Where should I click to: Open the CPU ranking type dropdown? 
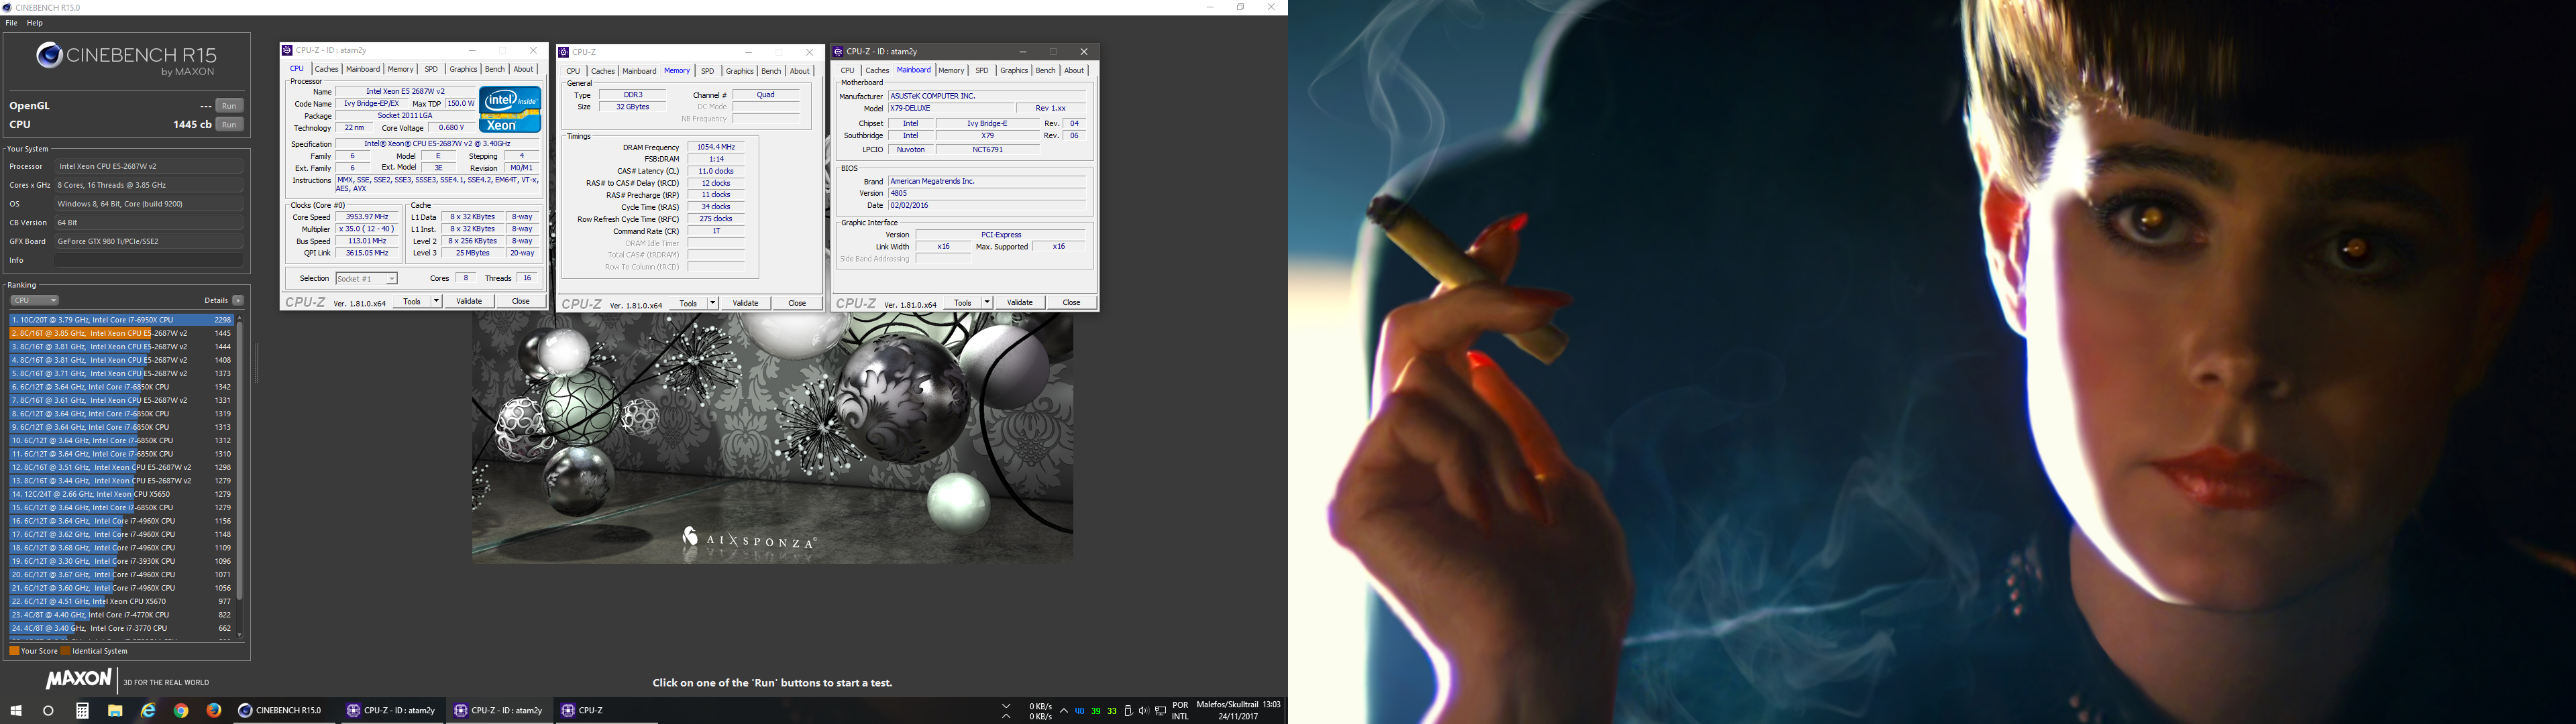point(34,300)
